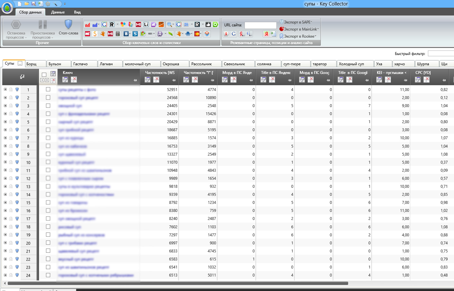Screen dimensions: 454x291
Task: Click the blue 'S' icon in second row
Action: (x=135, y=33)
